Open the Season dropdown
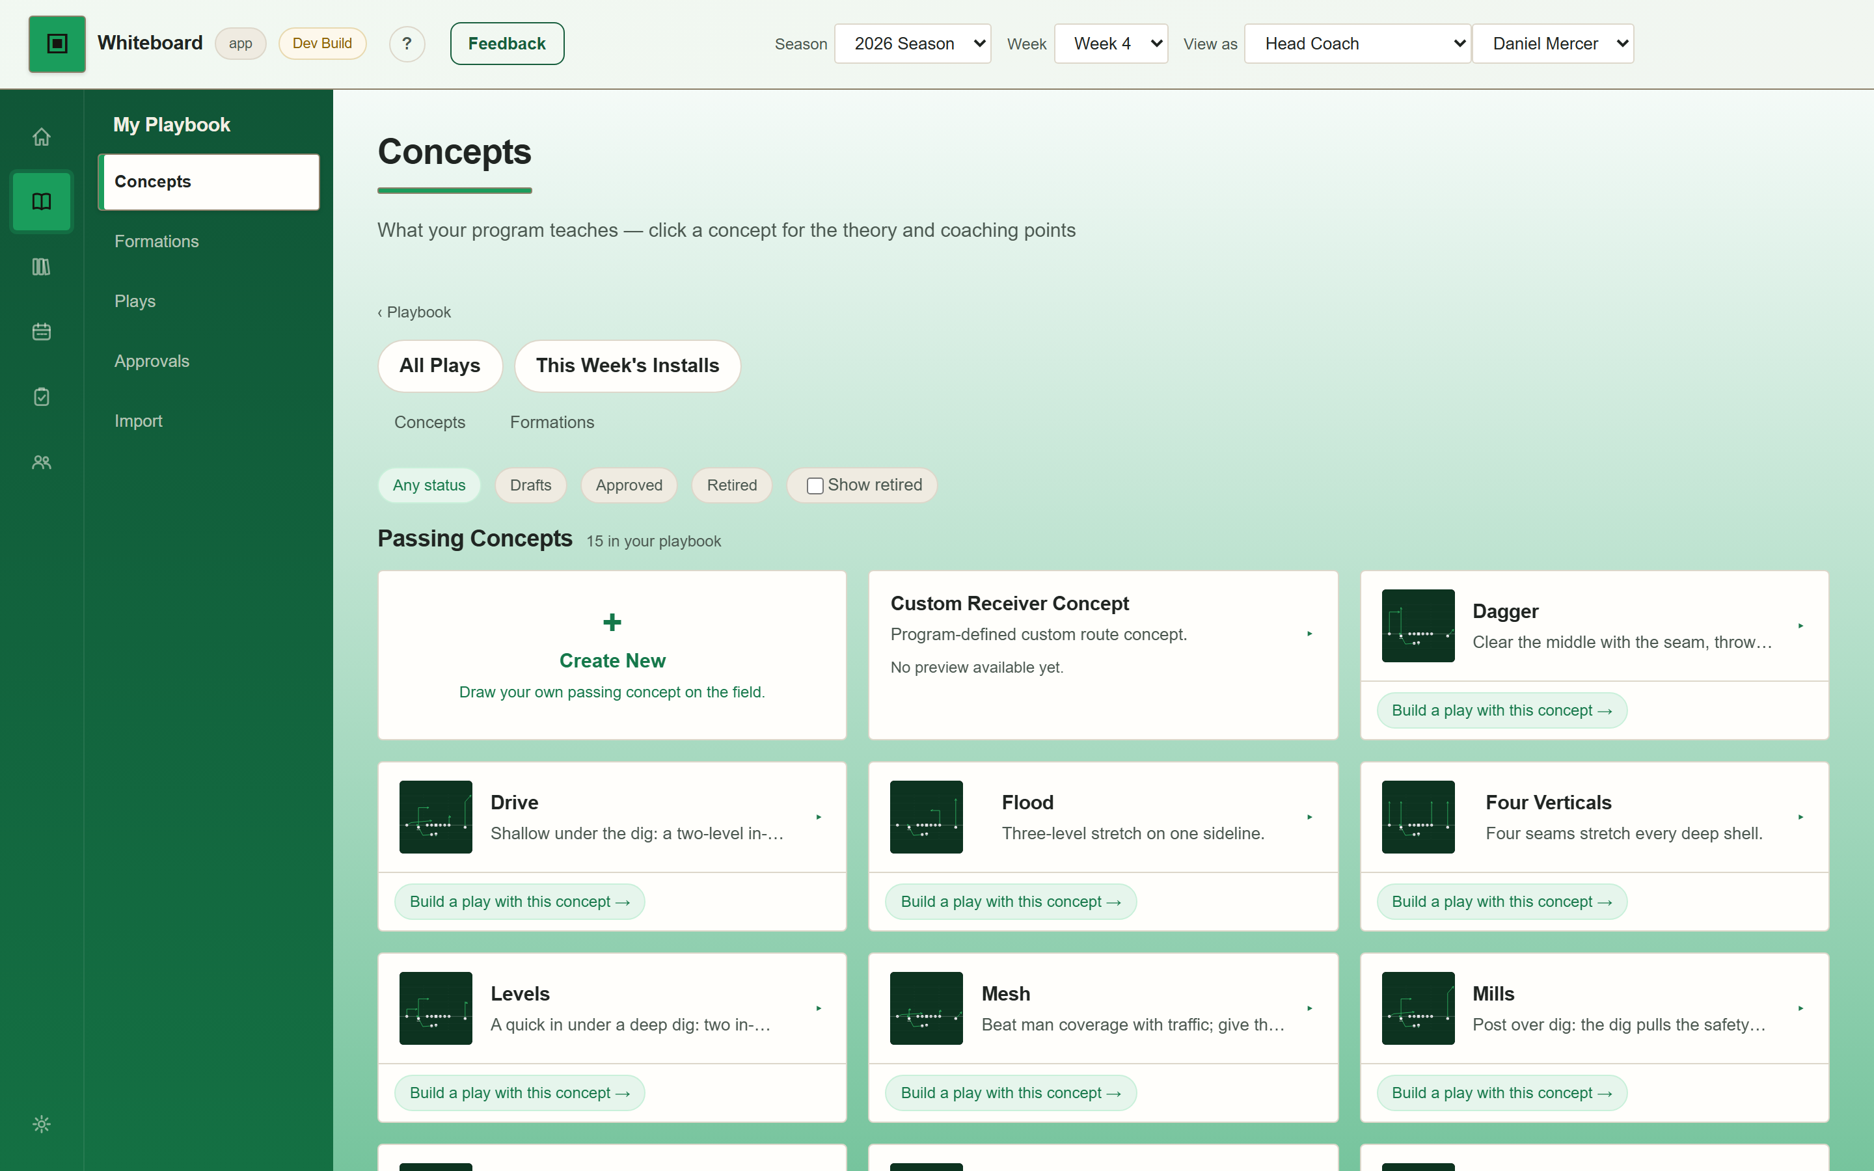This screenshot has height=1171, width=1874. [912, 44]
